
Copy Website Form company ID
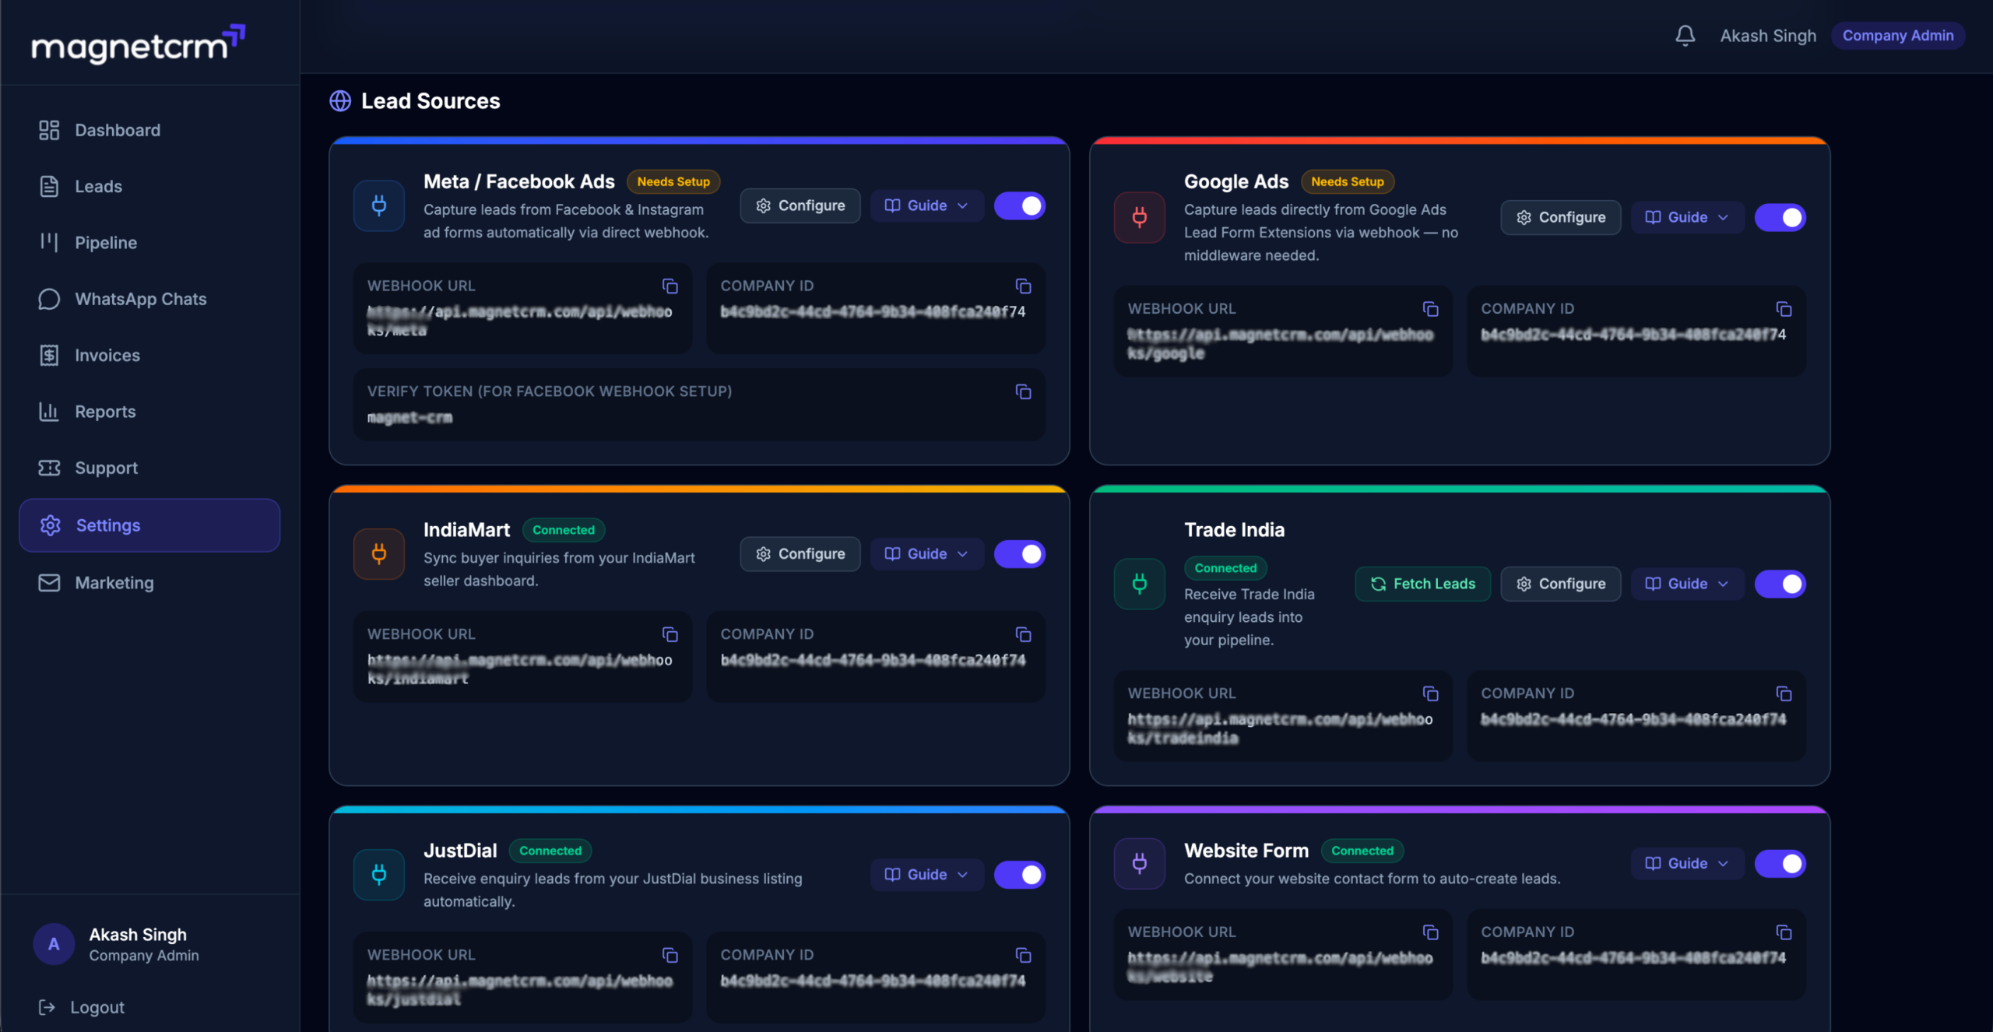tap(1784, 932)
